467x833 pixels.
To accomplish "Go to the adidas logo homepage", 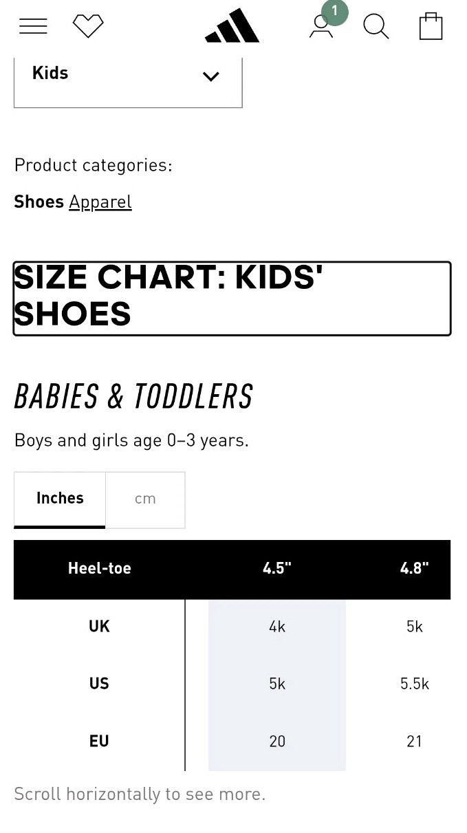I will tap(232, 27).
